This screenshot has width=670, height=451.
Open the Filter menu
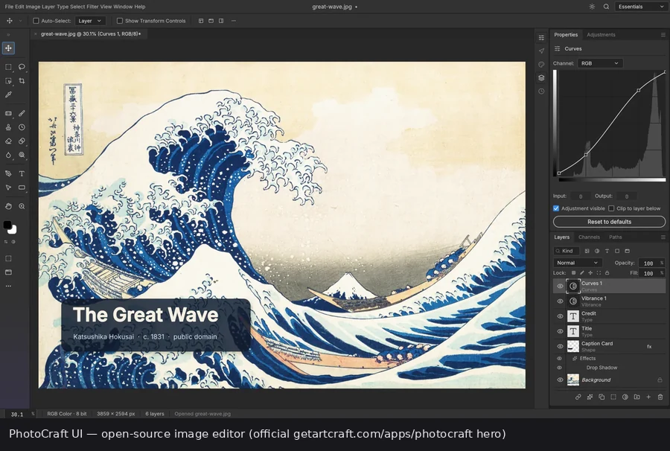92,7
